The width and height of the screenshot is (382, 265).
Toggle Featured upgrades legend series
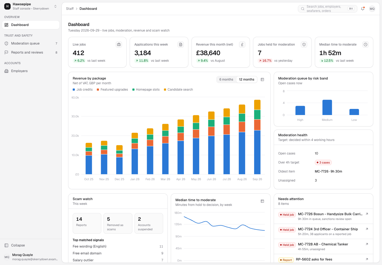pos(112,90)
